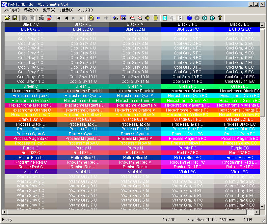Image resolution: width=267 pixels, height=224 pixels.
Task: Toggle the two-page view icon
Action: coord(165,18)
